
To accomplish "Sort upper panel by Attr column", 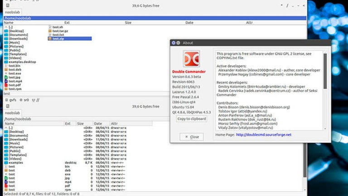I will pyautogui.click(x=249, y=23).
